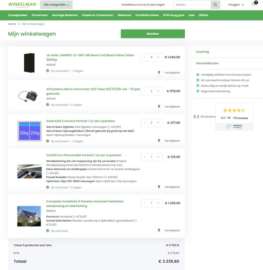This screenshot has height=270, width=263.
Task: Delete JA Solar panel via trash icon
Action: 159,72
